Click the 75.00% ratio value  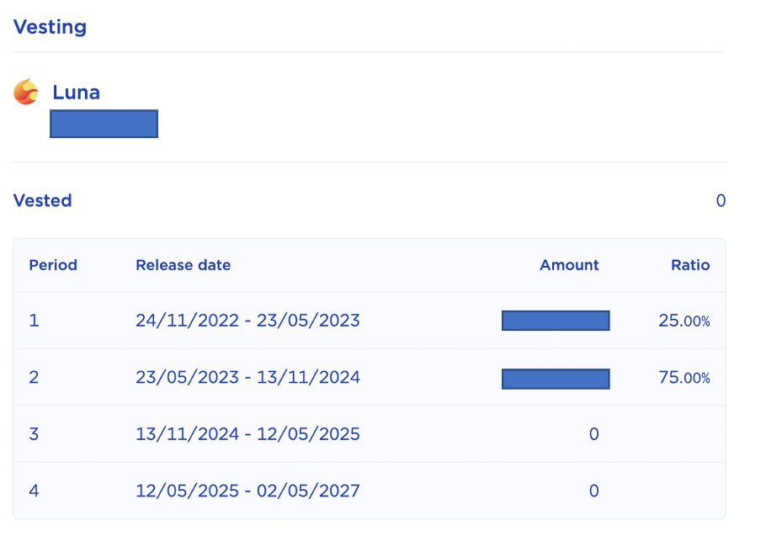coord(684,378)
